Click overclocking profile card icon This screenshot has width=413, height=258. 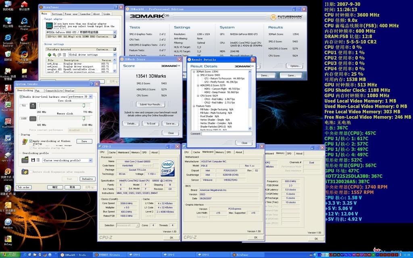(25, 160)
